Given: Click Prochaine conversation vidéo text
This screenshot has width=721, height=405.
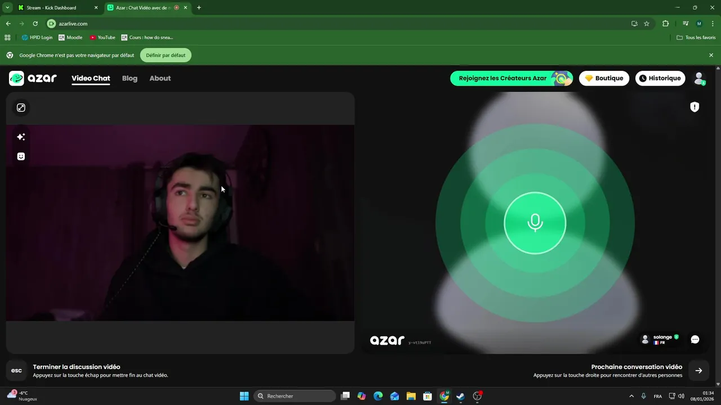Looking at the screenshot, I should [x=637, y=367].
